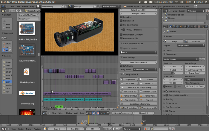Click Extract audio from meta button
This screenshot has height=131, width=209.
tap(138, 104)
